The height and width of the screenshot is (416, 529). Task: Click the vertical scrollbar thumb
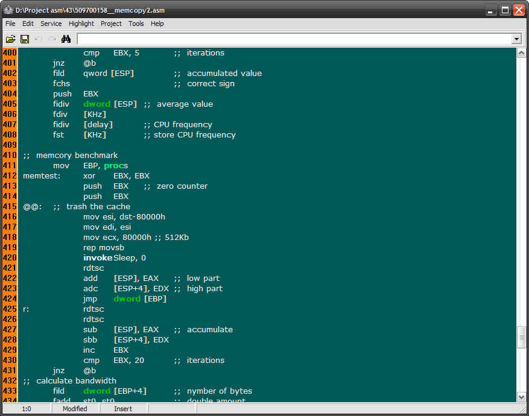point(521,337)
